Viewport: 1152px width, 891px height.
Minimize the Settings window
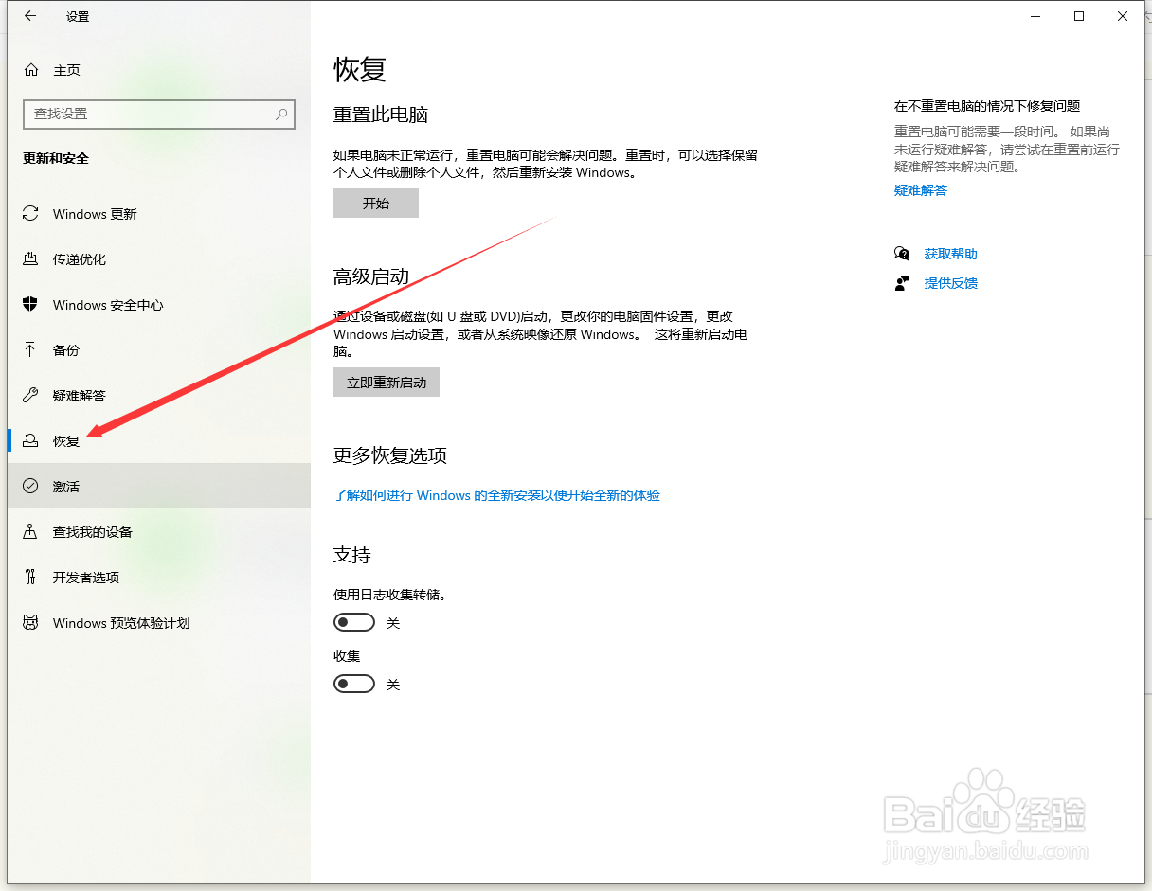point(1035,16)
